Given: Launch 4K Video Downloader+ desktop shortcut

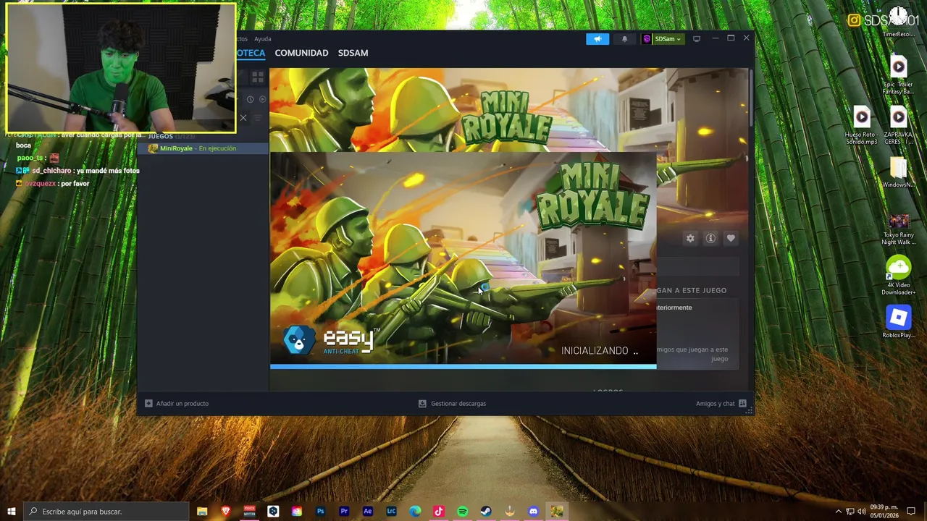Looking at the screenshot, I should click(x=898, y=276).
